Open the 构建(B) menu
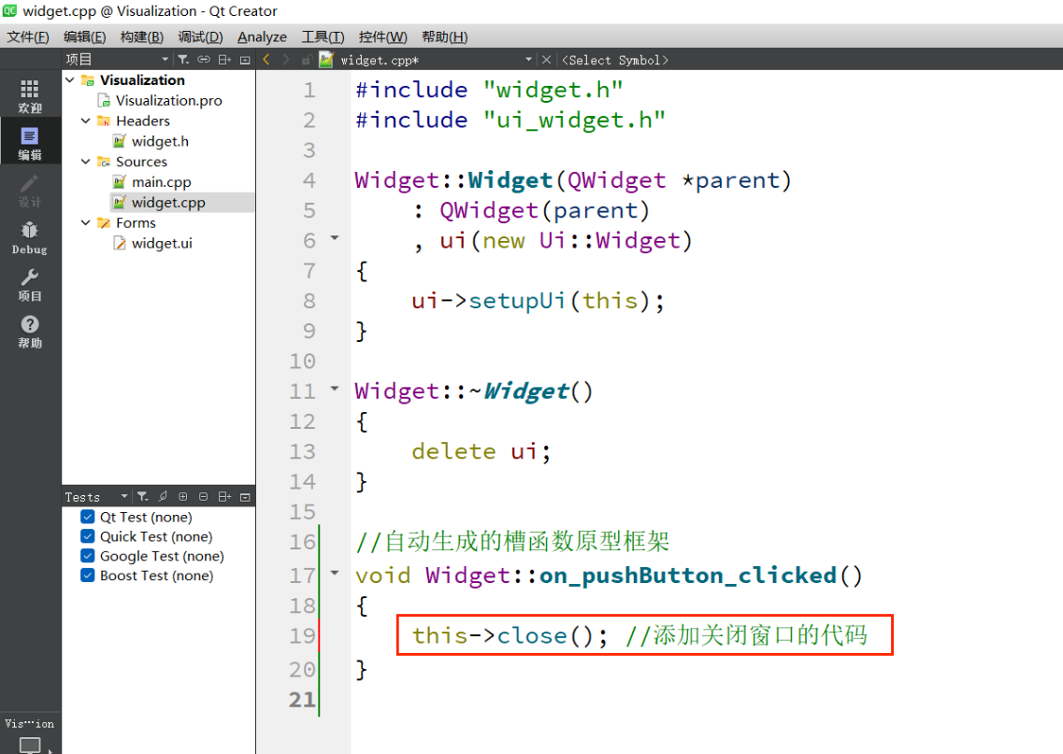This screenshot has height=754, width=1063. point(142,36)
